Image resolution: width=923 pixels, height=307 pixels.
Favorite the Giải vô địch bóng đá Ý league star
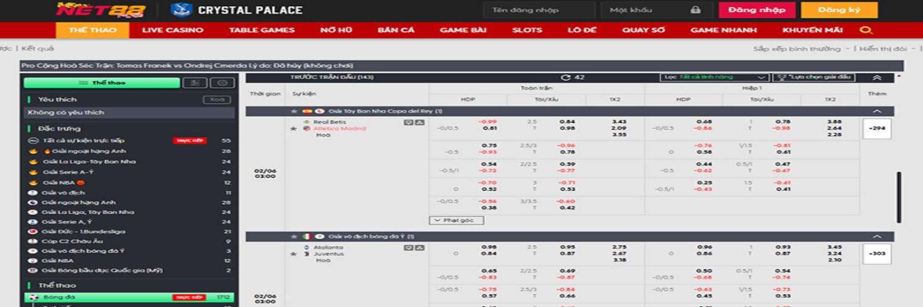pyautogui.click(x=294, y=236)
